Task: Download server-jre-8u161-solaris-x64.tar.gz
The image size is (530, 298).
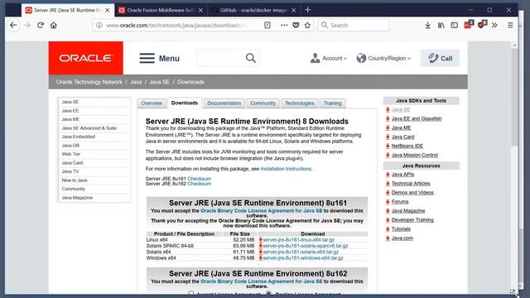Action: 301,252
